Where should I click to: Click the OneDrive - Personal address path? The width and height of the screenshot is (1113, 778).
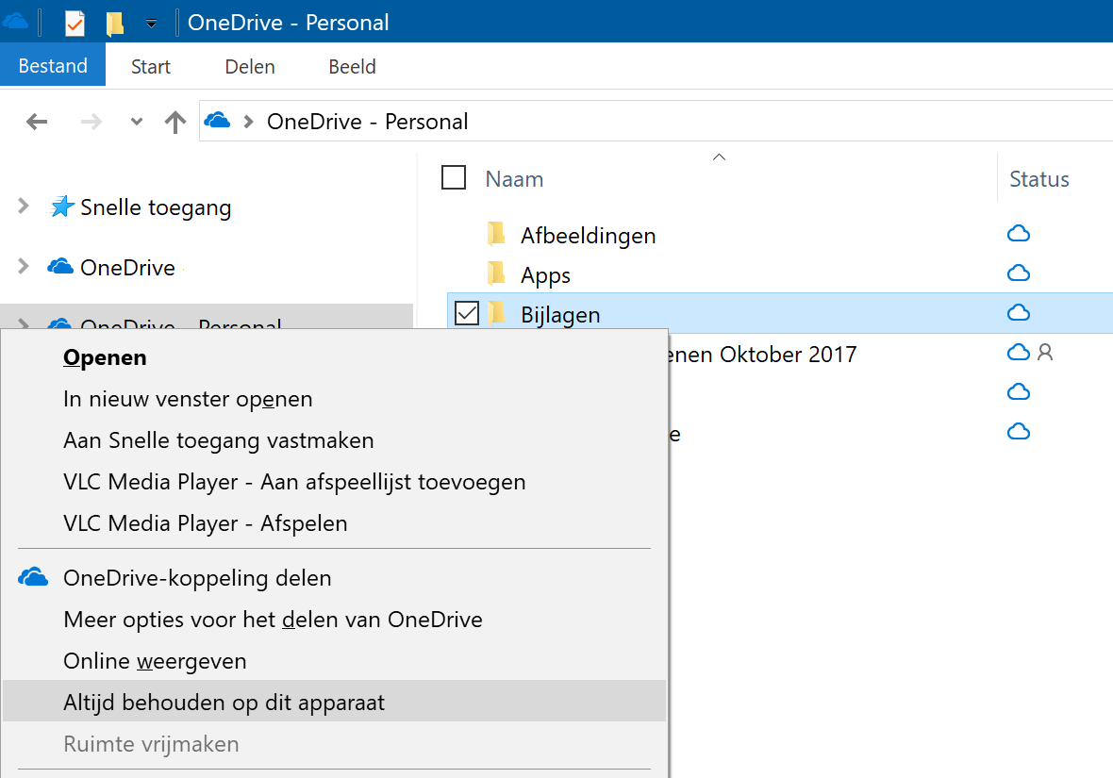pyautogui.click(x=367, y=122)
